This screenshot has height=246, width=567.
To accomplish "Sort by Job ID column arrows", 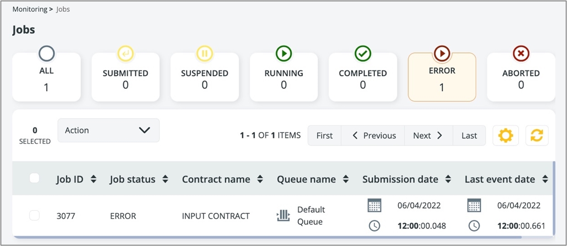I will [93, 179].
